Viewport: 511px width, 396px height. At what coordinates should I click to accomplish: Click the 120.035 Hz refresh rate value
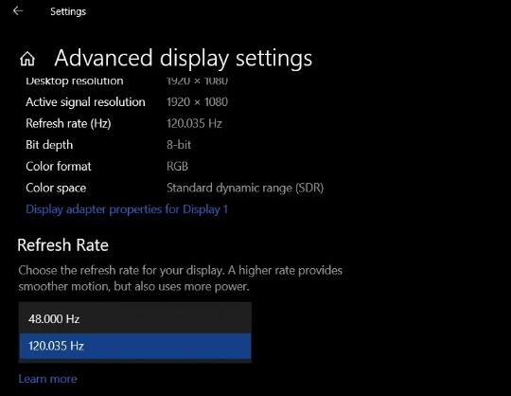(x=194, y=123)
